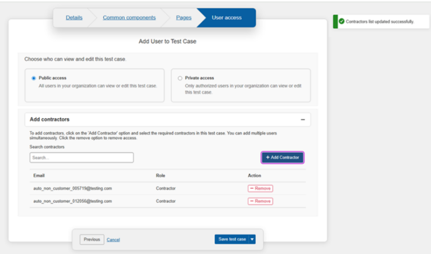This screenshot has width=431, height=254.
Task: Open the Save test case dropdown arrow
Action: (252, 239)
